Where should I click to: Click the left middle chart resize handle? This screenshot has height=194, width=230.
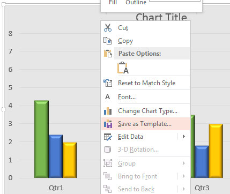click(x=4, y=109)
